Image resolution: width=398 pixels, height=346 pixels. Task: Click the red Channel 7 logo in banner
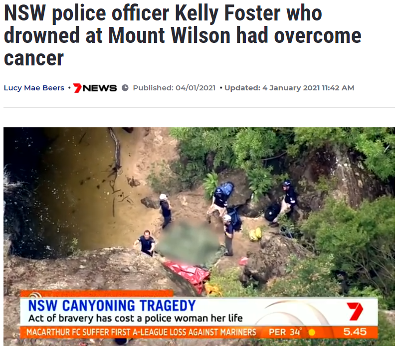pyautogui.click(x=355, y=311)
